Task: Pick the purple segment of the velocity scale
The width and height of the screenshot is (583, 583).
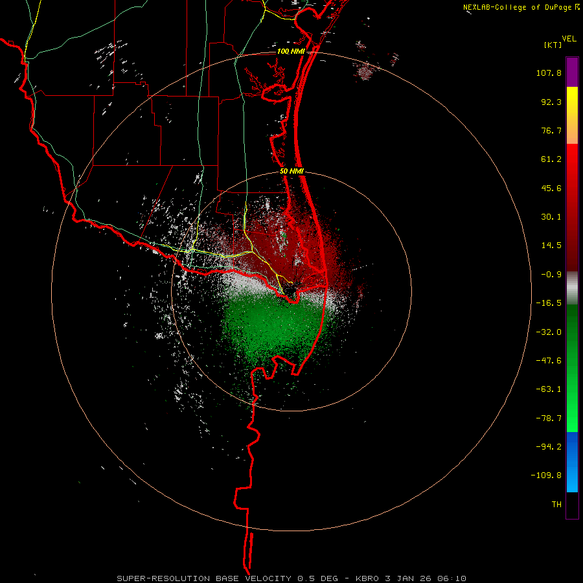Action: [572, 72]
